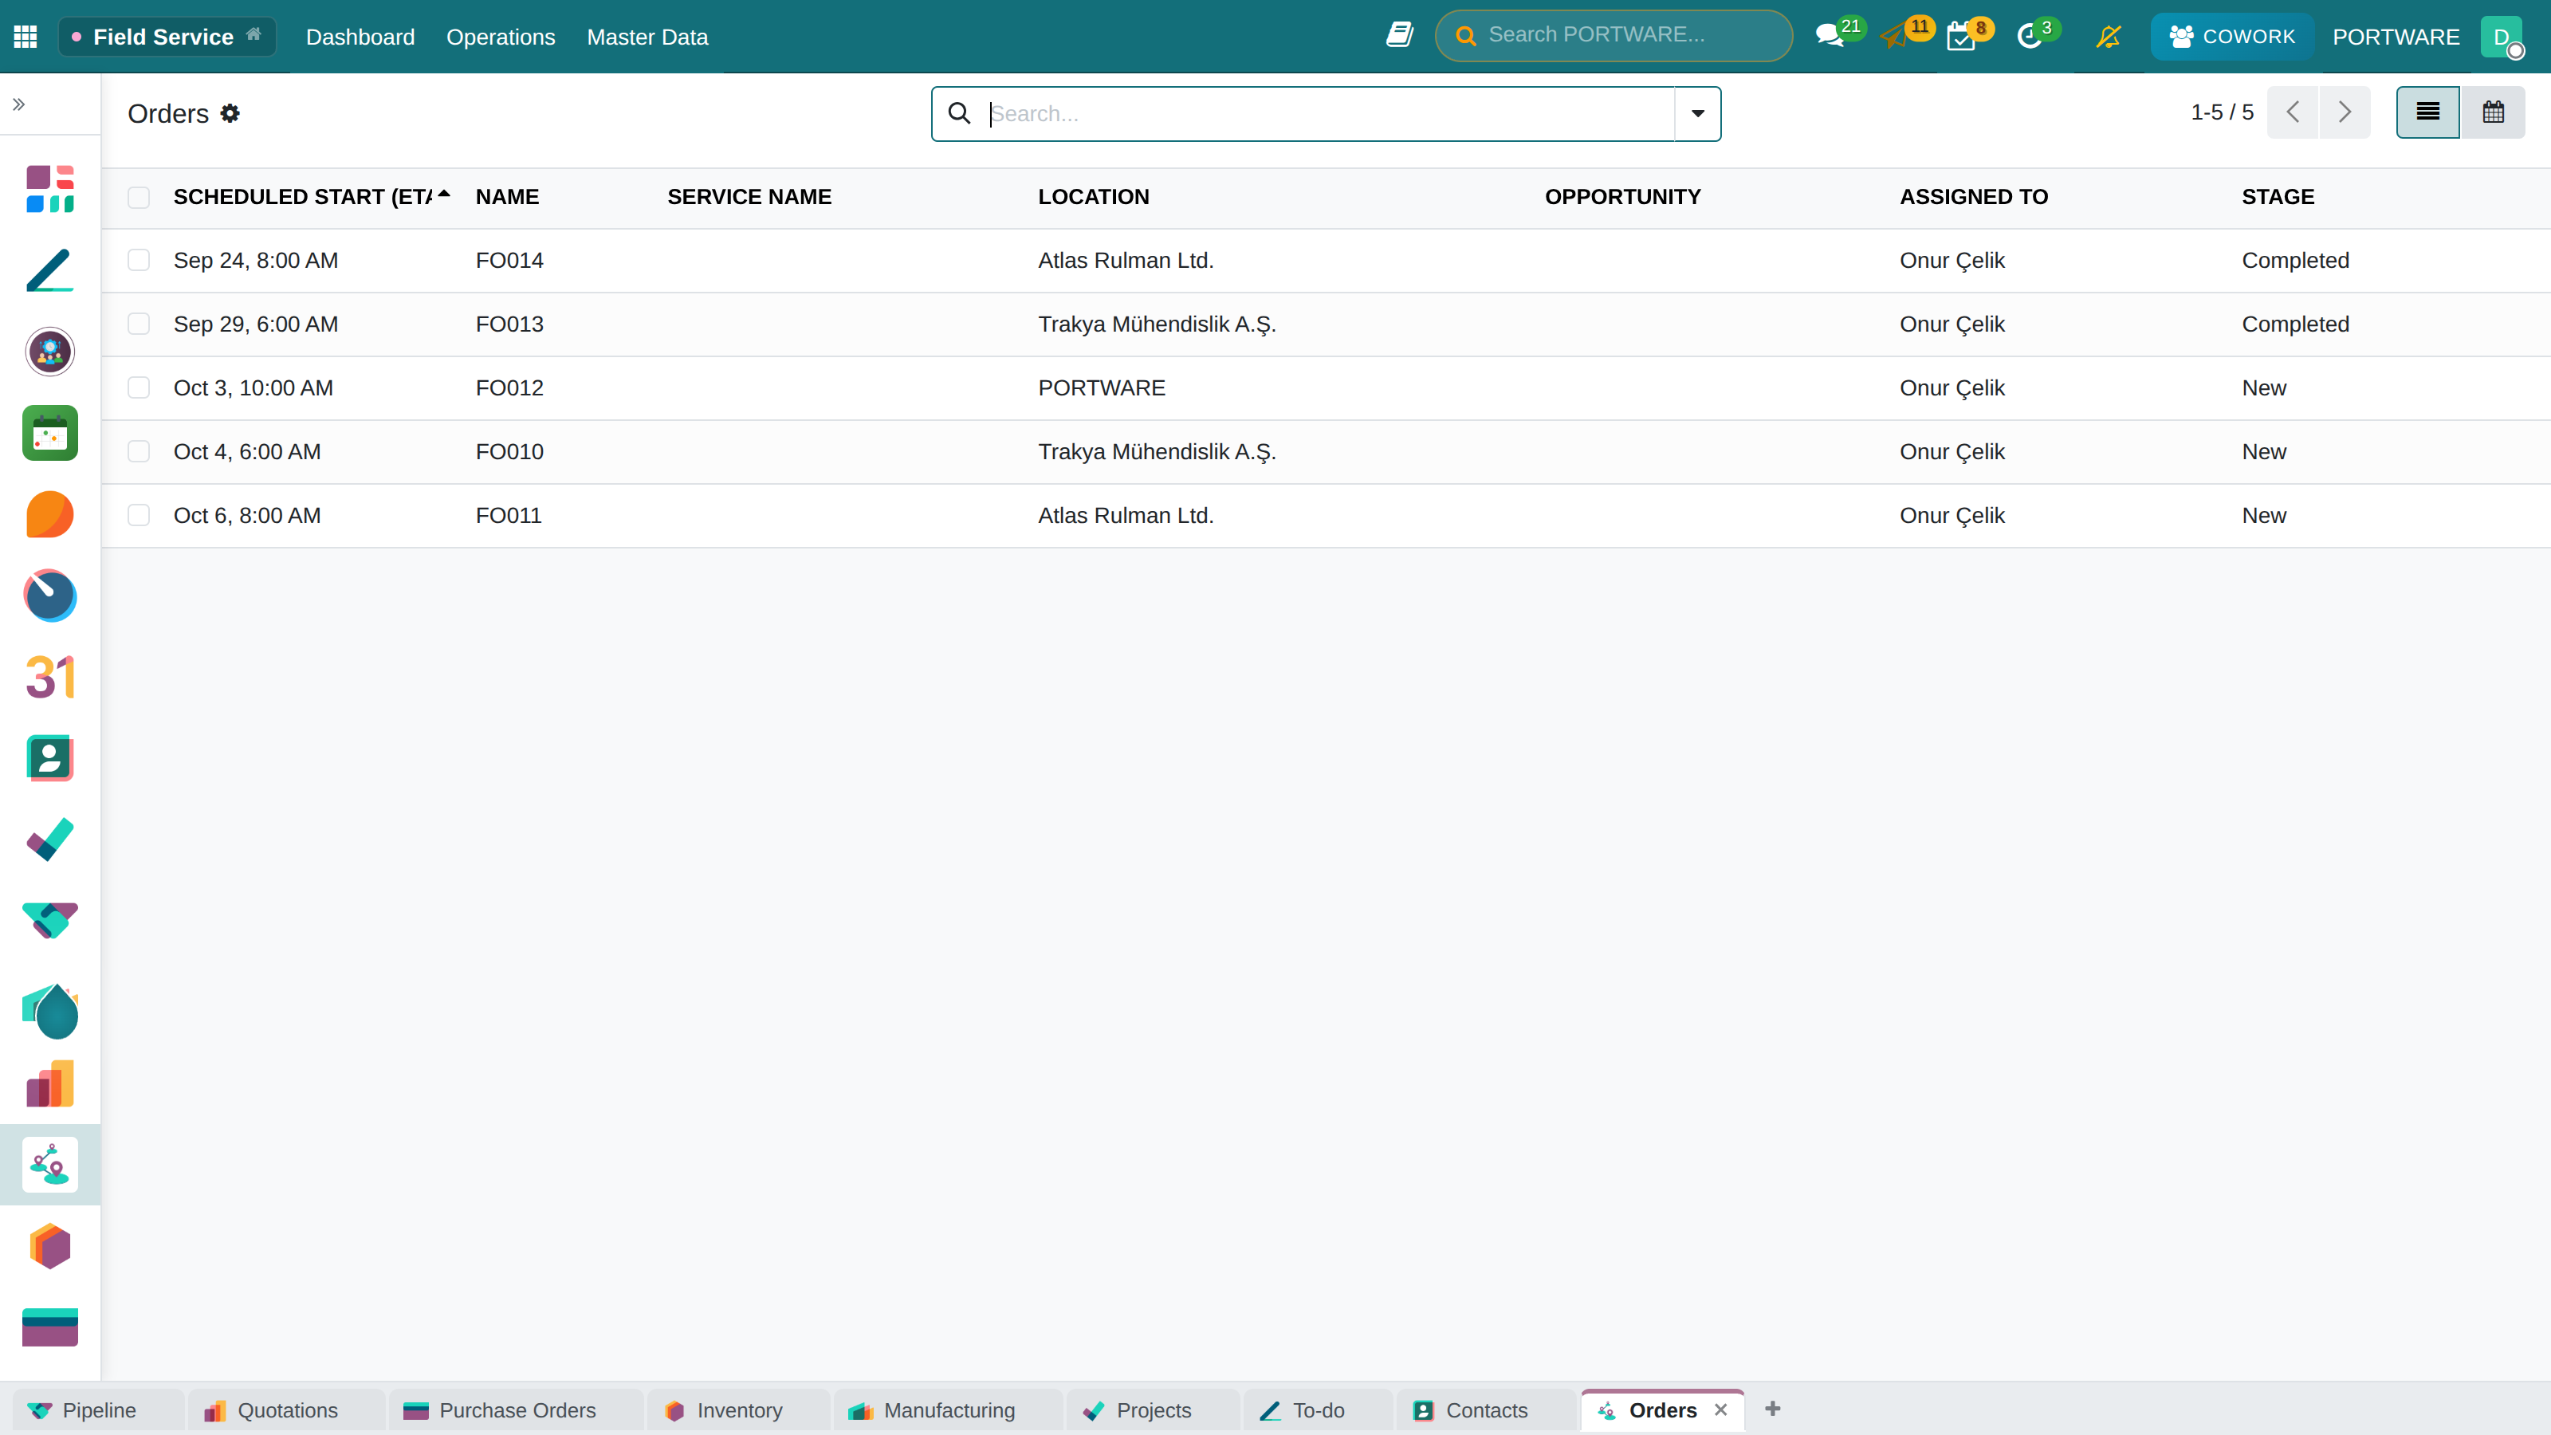2551x1435 pixels.
Task: Open the Dashboard menu
Action: pos(360,37)
